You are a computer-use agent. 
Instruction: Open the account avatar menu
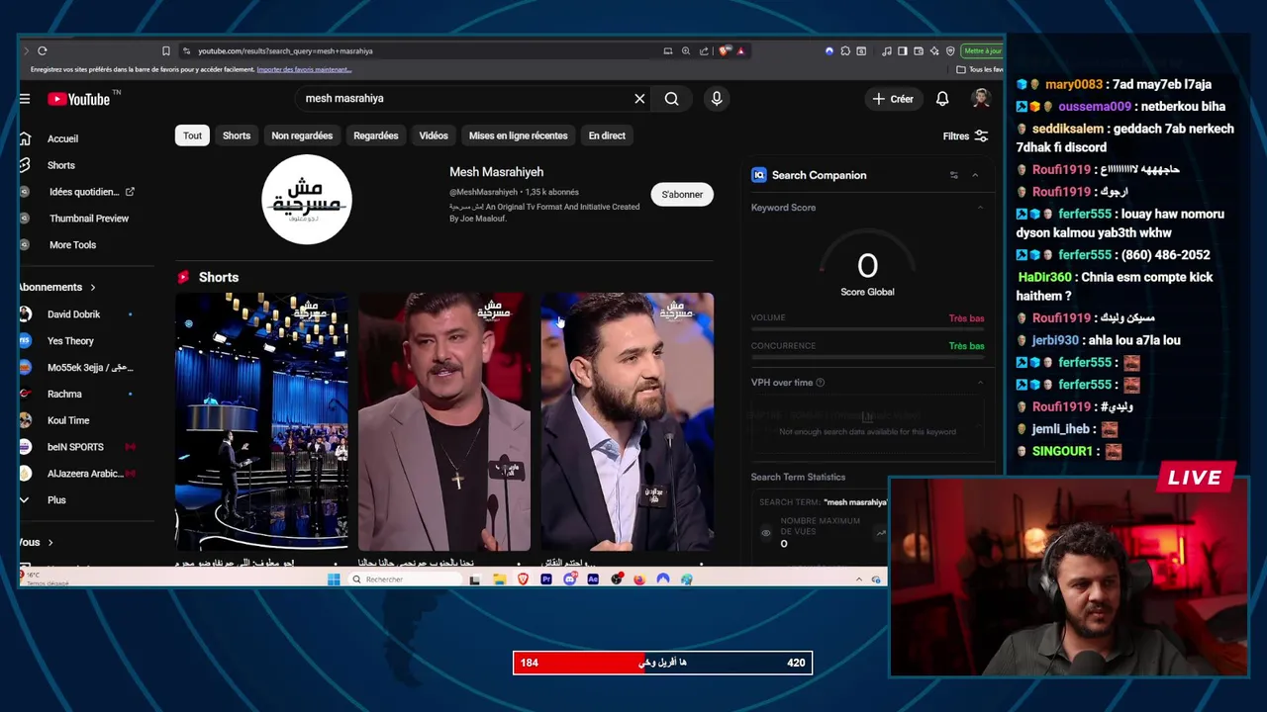[x=981, y=99]
